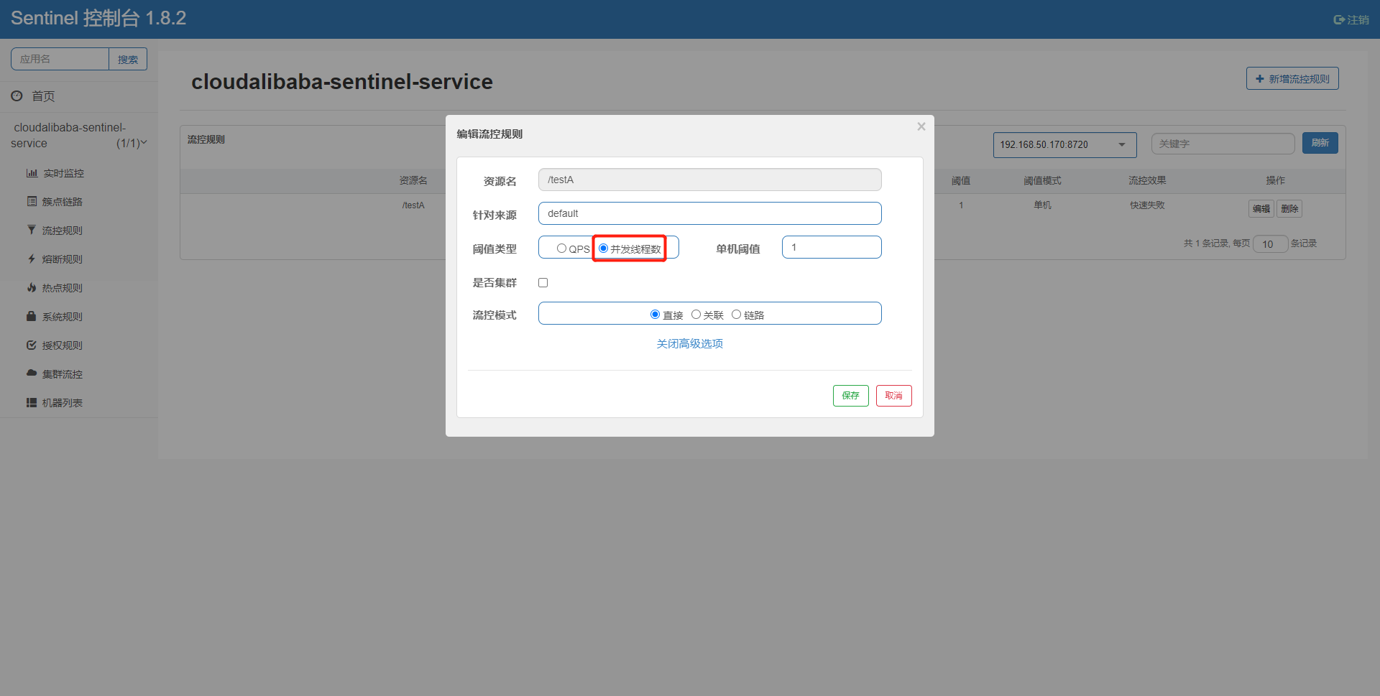Image resolution: width=1380 pixels, height=696 pixels.
Task: Click the 刷新 refresh button
Action: pos(1320,143)
